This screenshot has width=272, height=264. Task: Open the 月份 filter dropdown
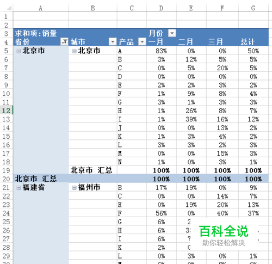pos(172,33)
